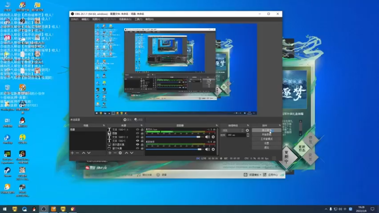Click the desktop audio volume slider
This screenshot has width=379, height=213.
pos(175,149)
